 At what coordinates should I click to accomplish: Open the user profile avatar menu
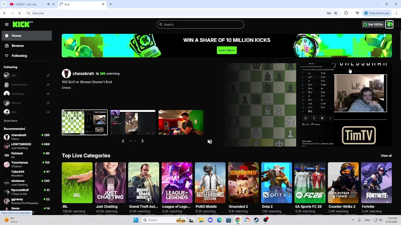click(389, 24)
